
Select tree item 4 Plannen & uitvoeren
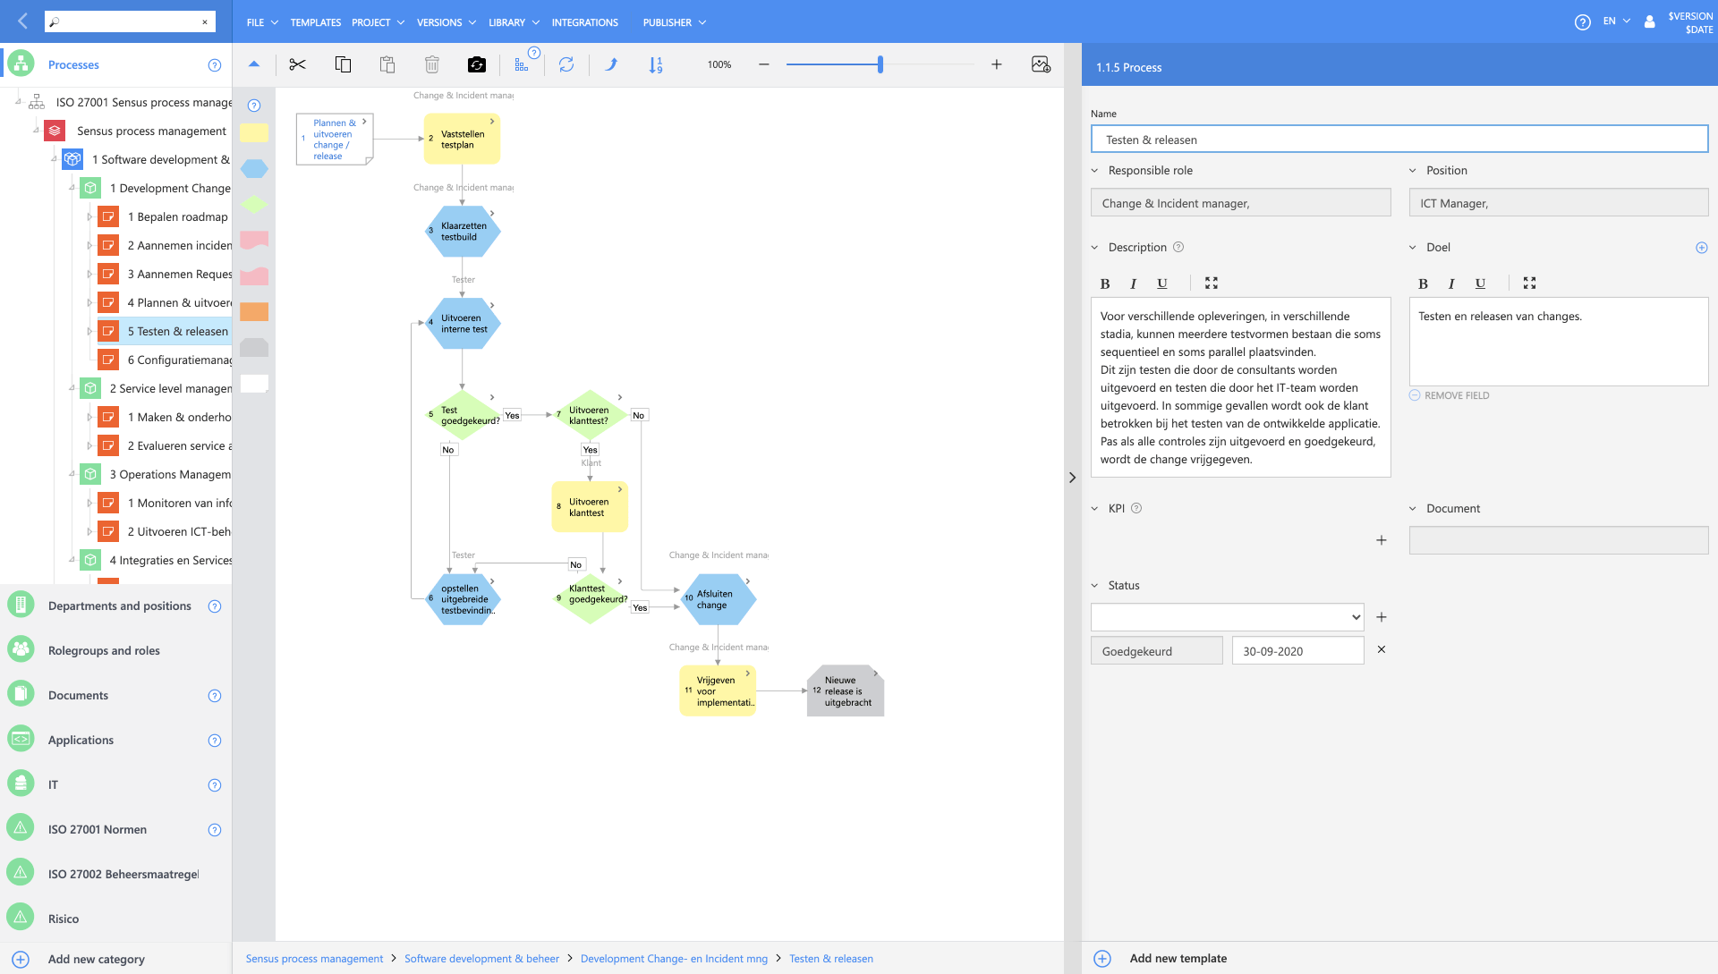click(164, 302)
